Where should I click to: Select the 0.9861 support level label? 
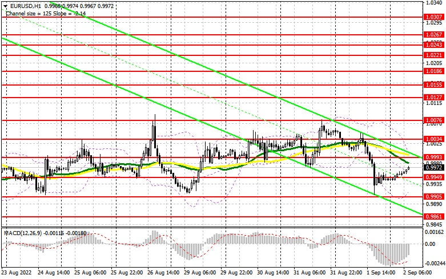tap(433, 217)
